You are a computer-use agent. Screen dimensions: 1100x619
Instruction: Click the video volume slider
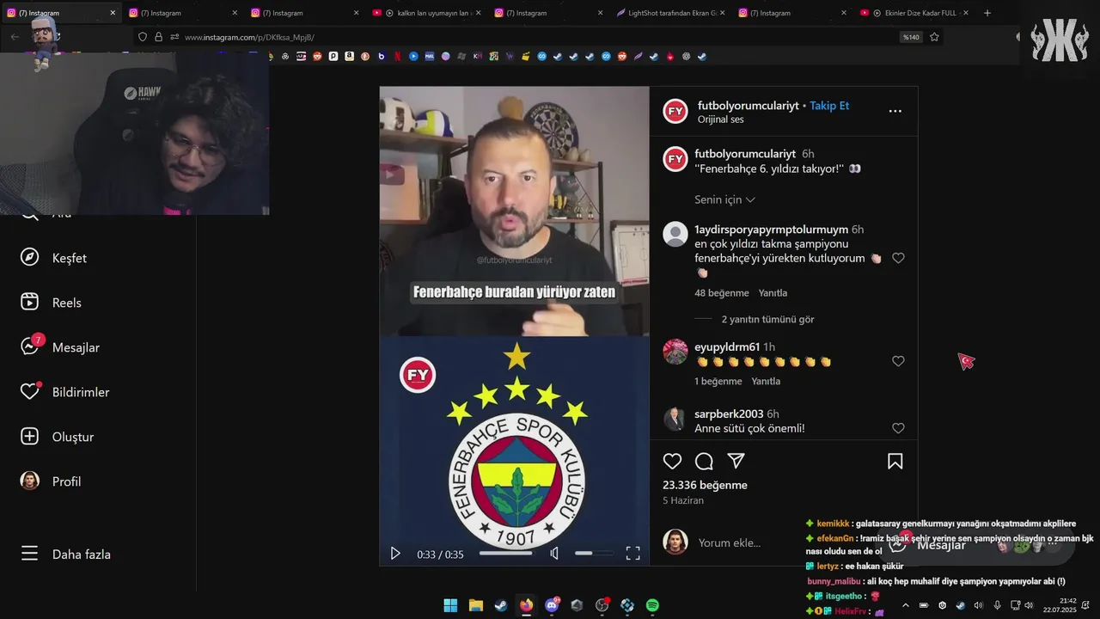coord(594,554)
